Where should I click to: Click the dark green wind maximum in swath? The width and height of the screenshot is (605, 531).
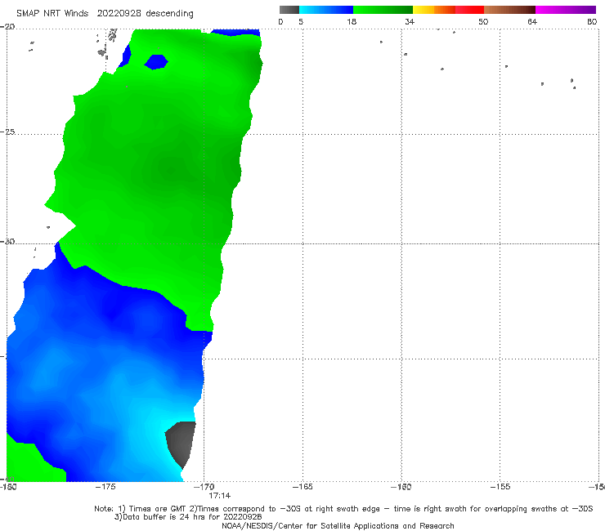click(170, 168)
